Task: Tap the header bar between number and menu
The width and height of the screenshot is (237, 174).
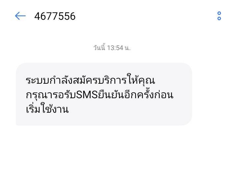Action: [146, 16]
